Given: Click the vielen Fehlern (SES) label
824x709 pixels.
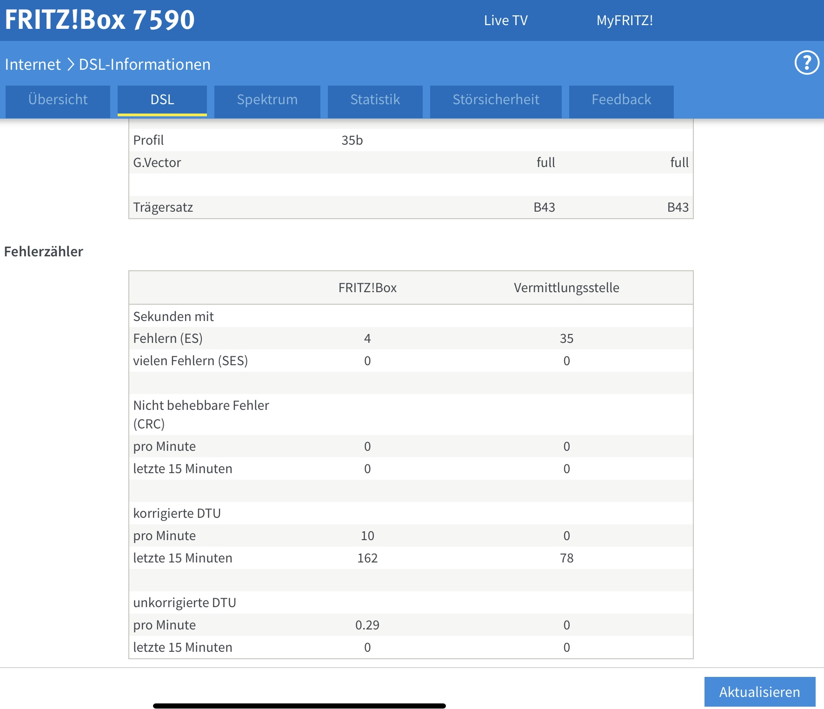Looking at the screenshot, I should tap(191, 361).
